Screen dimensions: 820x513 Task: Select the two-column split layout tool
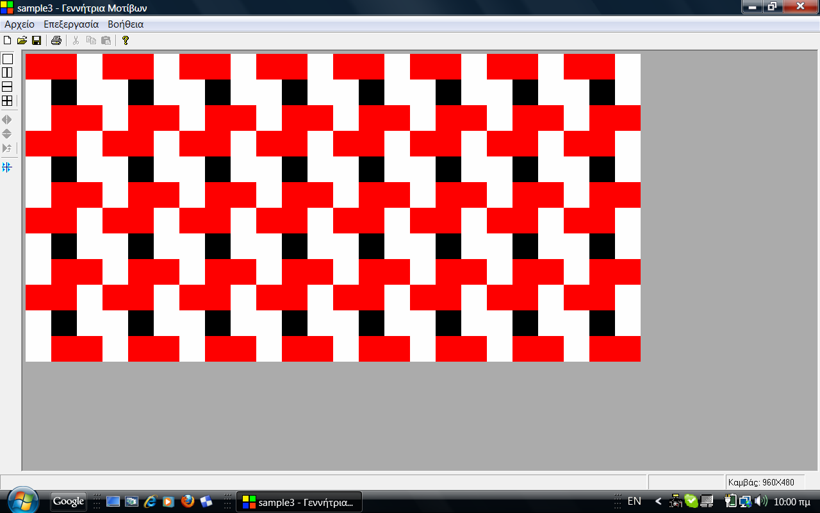(x=8, y=72)
